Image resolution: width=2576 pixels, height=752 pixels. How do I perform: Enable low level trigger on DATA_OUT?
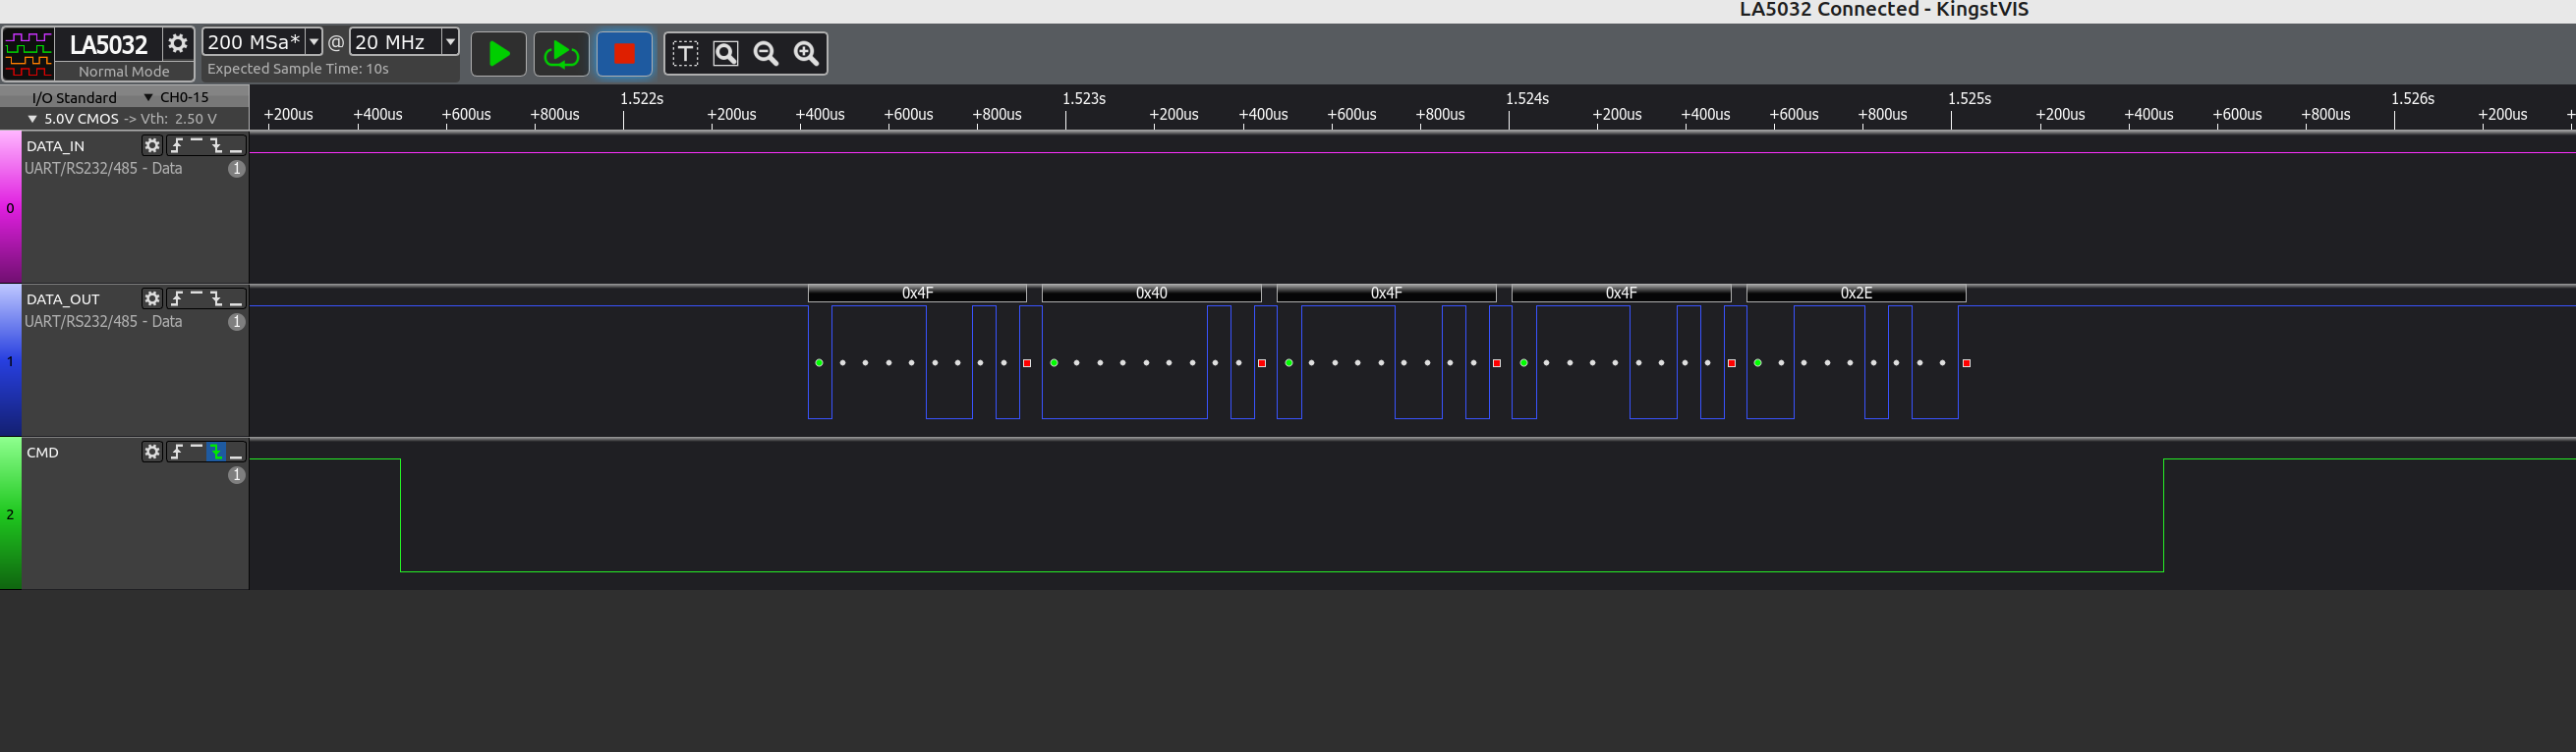click(236, 298)
